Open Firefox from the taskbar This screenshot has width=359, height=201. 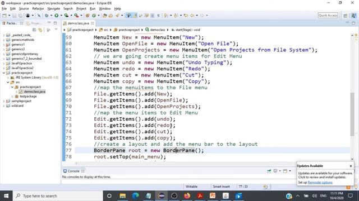[187, 196]
